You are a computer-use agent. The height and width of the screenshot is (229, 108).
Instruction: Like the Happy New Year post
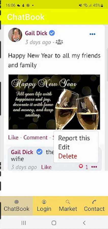click(13, 137)
